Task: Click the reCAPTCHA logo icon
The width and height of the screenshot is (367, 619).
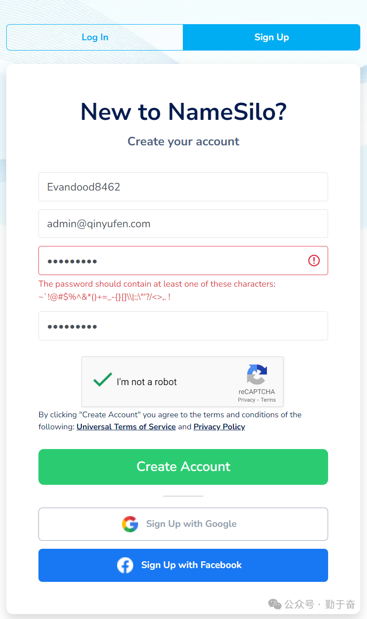Action: (257, 375)
